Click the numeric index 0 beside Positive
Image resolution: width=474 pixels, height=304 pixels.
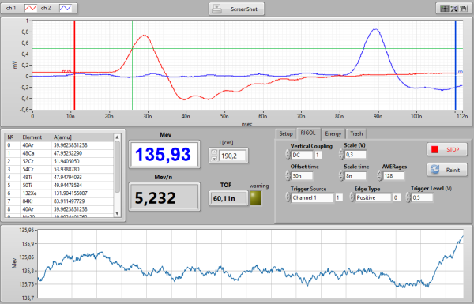[397, 198]
